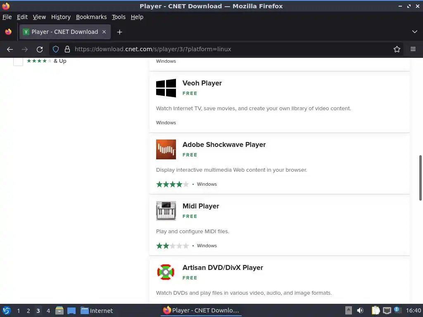
Task: Click the Artisan DVD/DivX Player icon
Action: (166, 272)
